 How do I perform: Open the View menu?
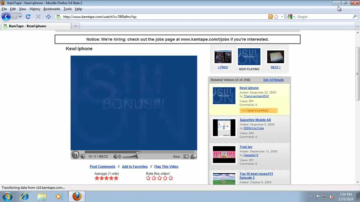pyautogui.click(x=22, y=9)
